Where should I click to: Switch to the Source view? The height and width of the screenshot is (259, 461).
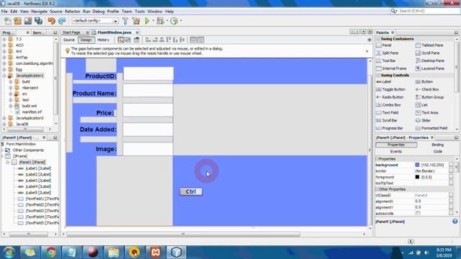pyautogui.click(x=69, y=40)
